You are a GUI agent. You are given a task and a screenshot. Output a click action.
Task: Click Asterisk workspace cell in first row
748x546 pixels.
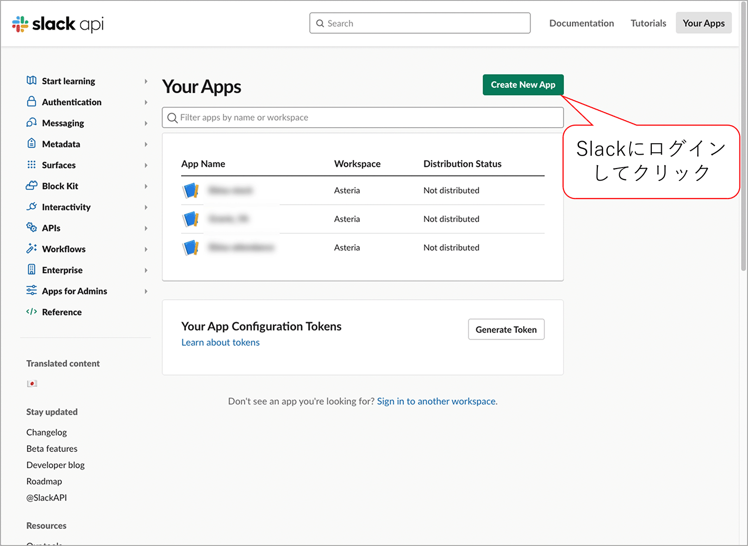347,190
